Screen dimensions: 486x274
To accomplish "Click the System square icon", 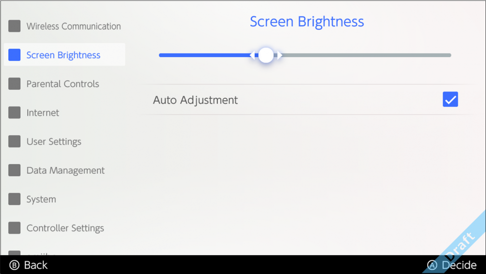I will [x=15, y=199].
